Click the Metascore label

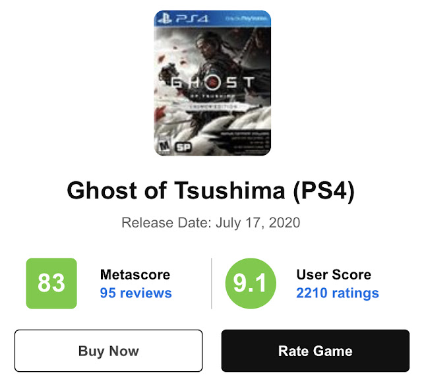[x=135, y=274]
